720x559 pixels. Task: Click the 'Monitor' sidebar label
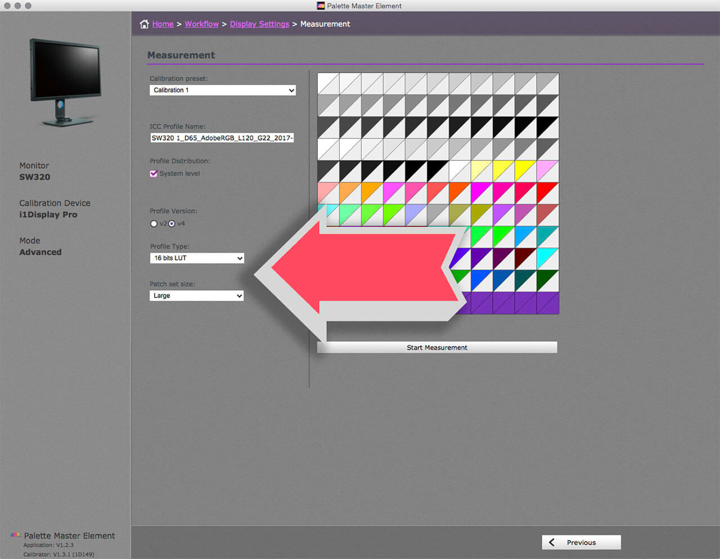pyautogui.click(x=34, y=165)
